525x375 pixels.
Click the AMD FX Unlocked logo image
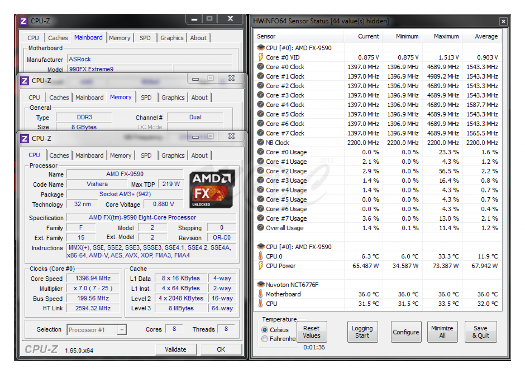point(211,190)
